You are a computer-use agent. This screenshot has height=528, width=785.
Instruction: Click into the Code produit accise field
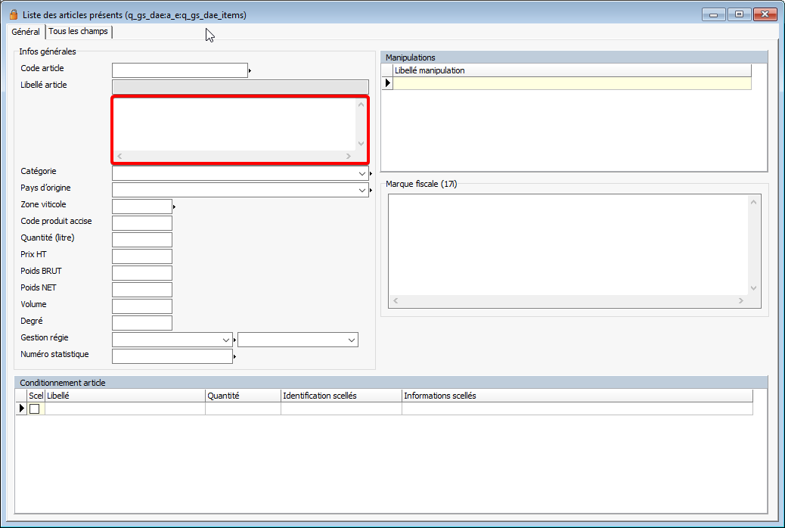(x=142, y=223)
